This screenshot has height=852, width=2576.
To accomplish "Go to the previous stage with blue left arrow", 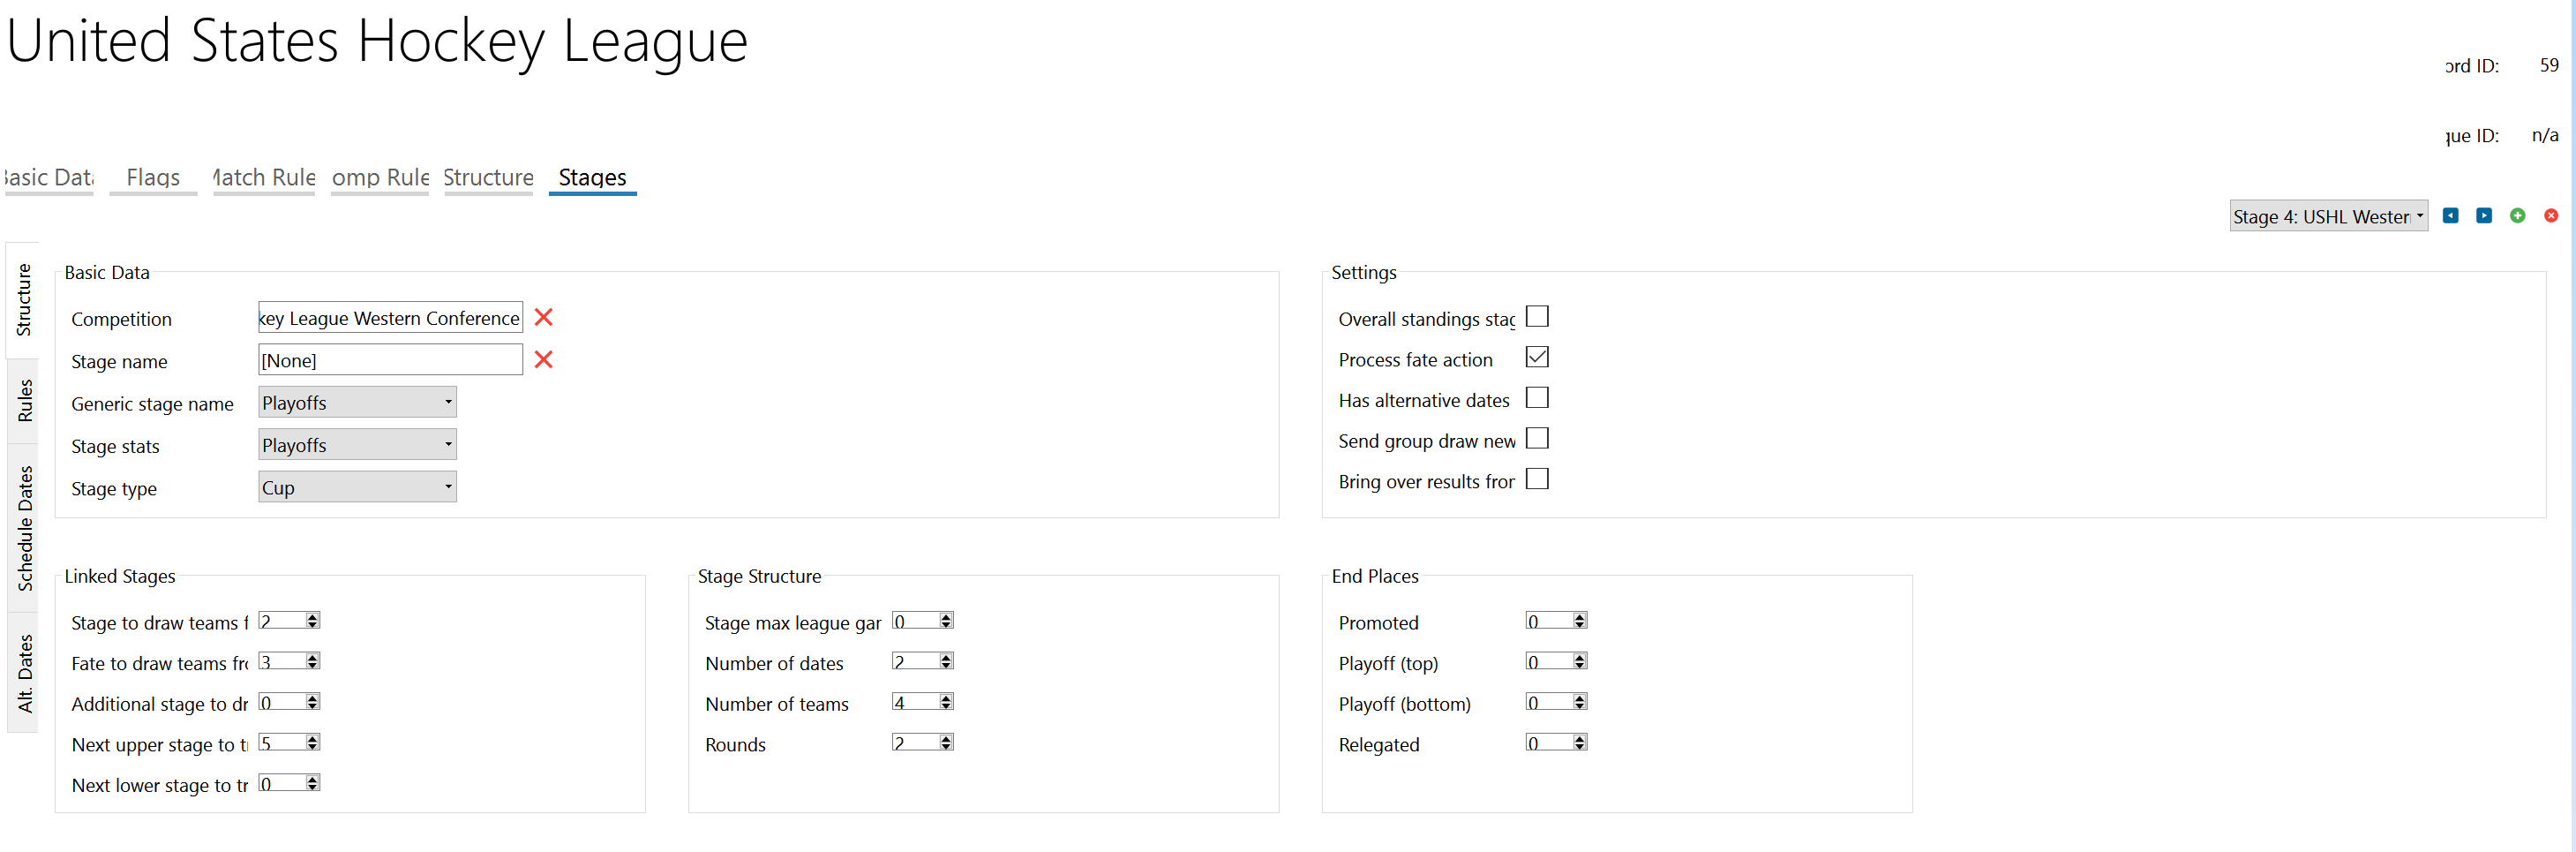I will click(2450, 216).
